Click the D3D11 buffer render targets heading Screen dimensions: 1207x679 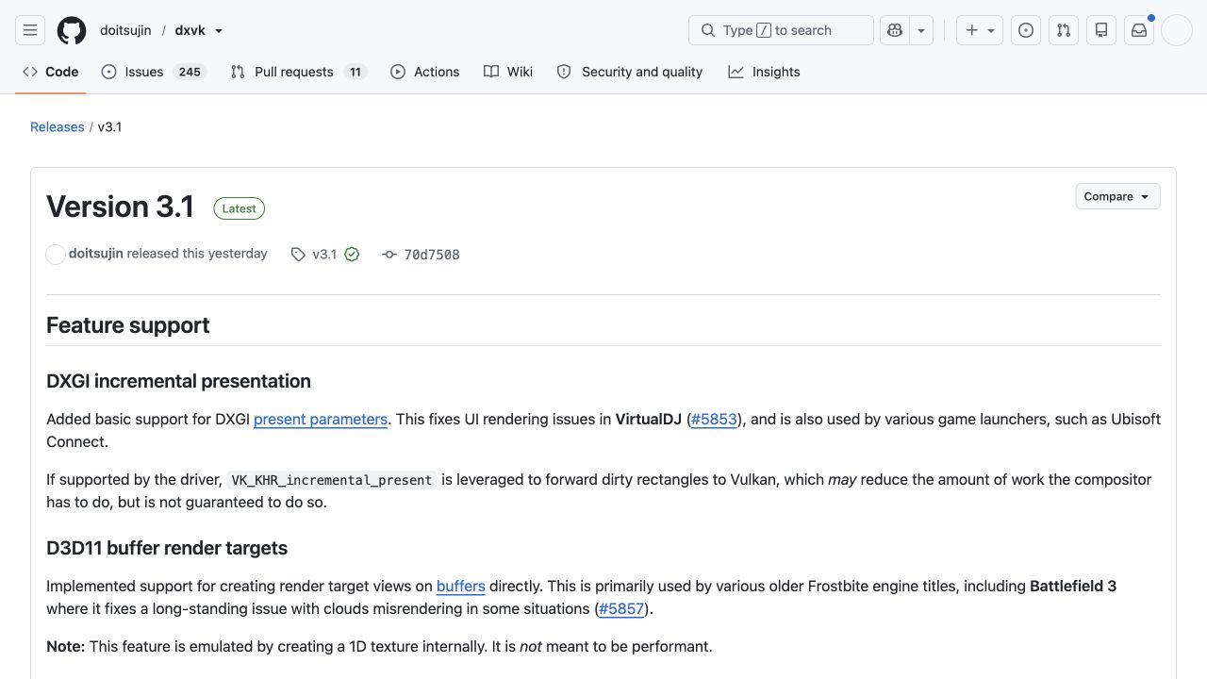point(167,548)
